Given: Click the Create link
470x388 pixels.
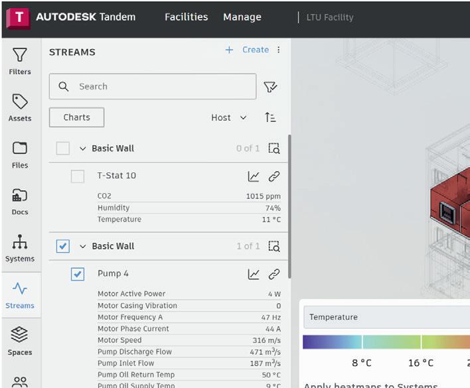Looking at the screenshot, I should (x=256, y=50).
